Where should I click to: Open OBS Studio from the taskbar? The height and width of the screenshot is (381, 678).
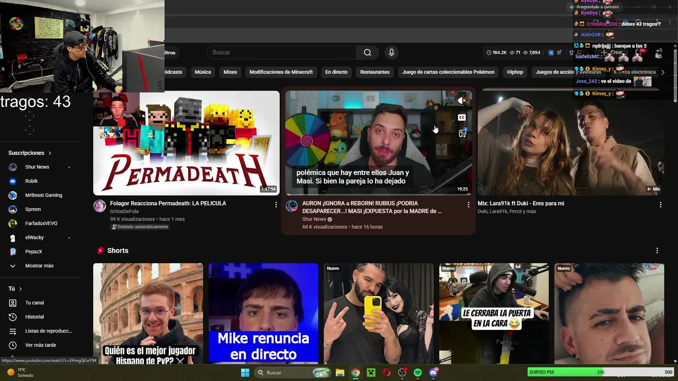pos(402,373)
